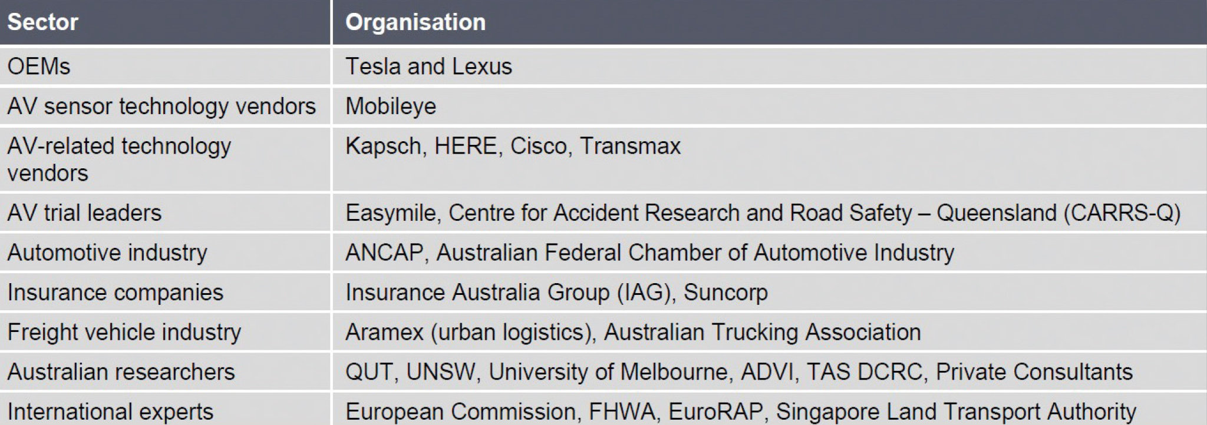Select the Tesla and Lexus cell
This screenshot has height=425, width=1207.
[770, 66]
